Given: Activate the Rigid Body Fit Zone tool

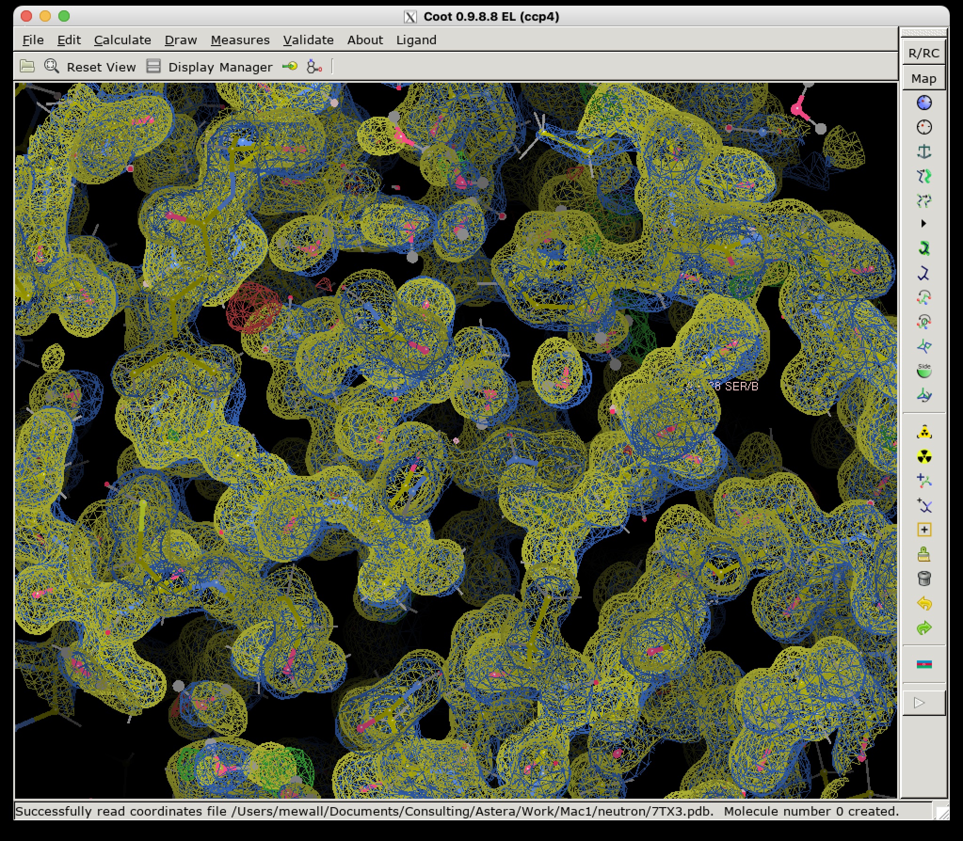Looking at the screenshot, I should [924, 176].
